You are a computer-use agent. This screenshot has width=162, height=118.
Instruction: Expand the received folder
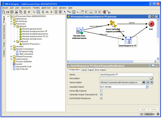coord(11,46)
